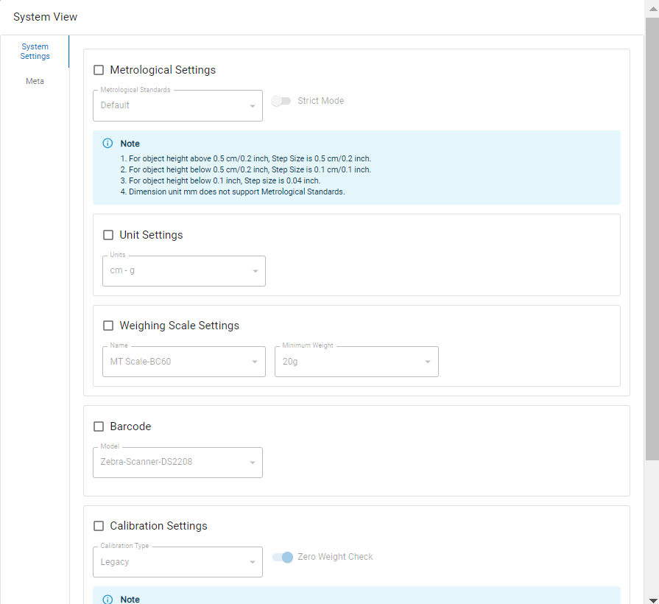Check the Metrological Settings checkbox

tap(99, 71)
